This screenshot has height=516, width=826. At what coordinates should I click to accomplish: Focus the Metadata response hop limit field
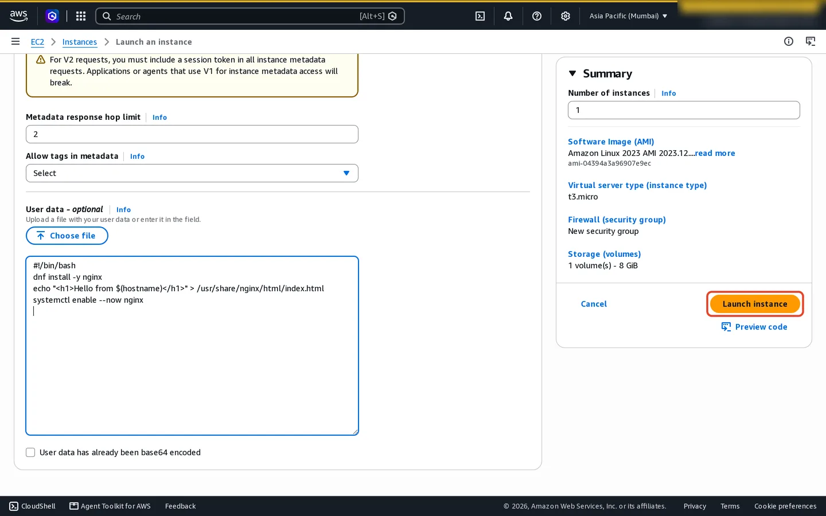[x=192, y=134]
